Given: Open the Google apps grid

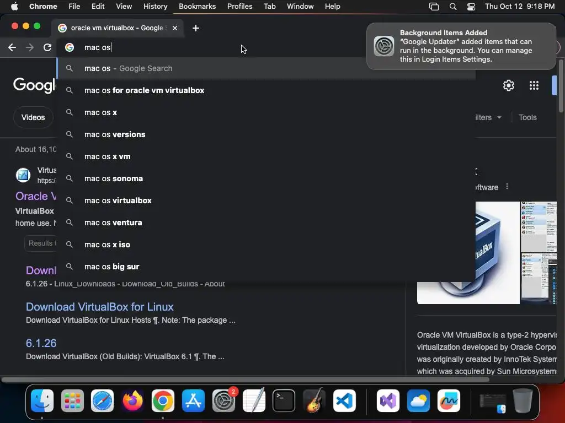Looking at the screenshot, I should tap(534, 85).
